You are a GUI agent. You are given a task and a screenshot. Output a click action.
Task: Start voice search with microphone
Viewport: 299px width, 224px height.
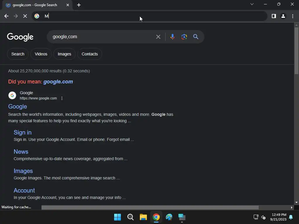coord(172,37)
